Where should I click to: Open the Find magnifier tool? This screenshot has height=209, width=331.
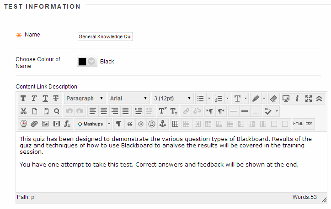(56, 111)
